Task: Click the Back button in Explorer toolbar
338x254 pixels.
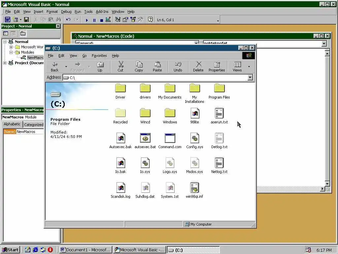Action: tap(55, 66)
